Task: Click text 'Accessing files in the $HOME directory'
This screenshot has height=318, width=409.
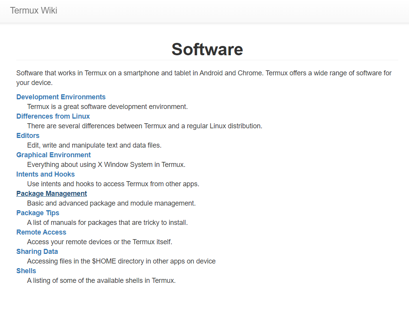Action: coord(85,261)
